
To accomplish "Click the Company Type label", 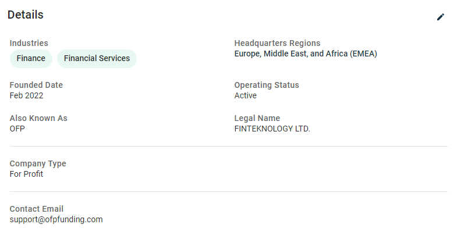I will tap(38, 163).
